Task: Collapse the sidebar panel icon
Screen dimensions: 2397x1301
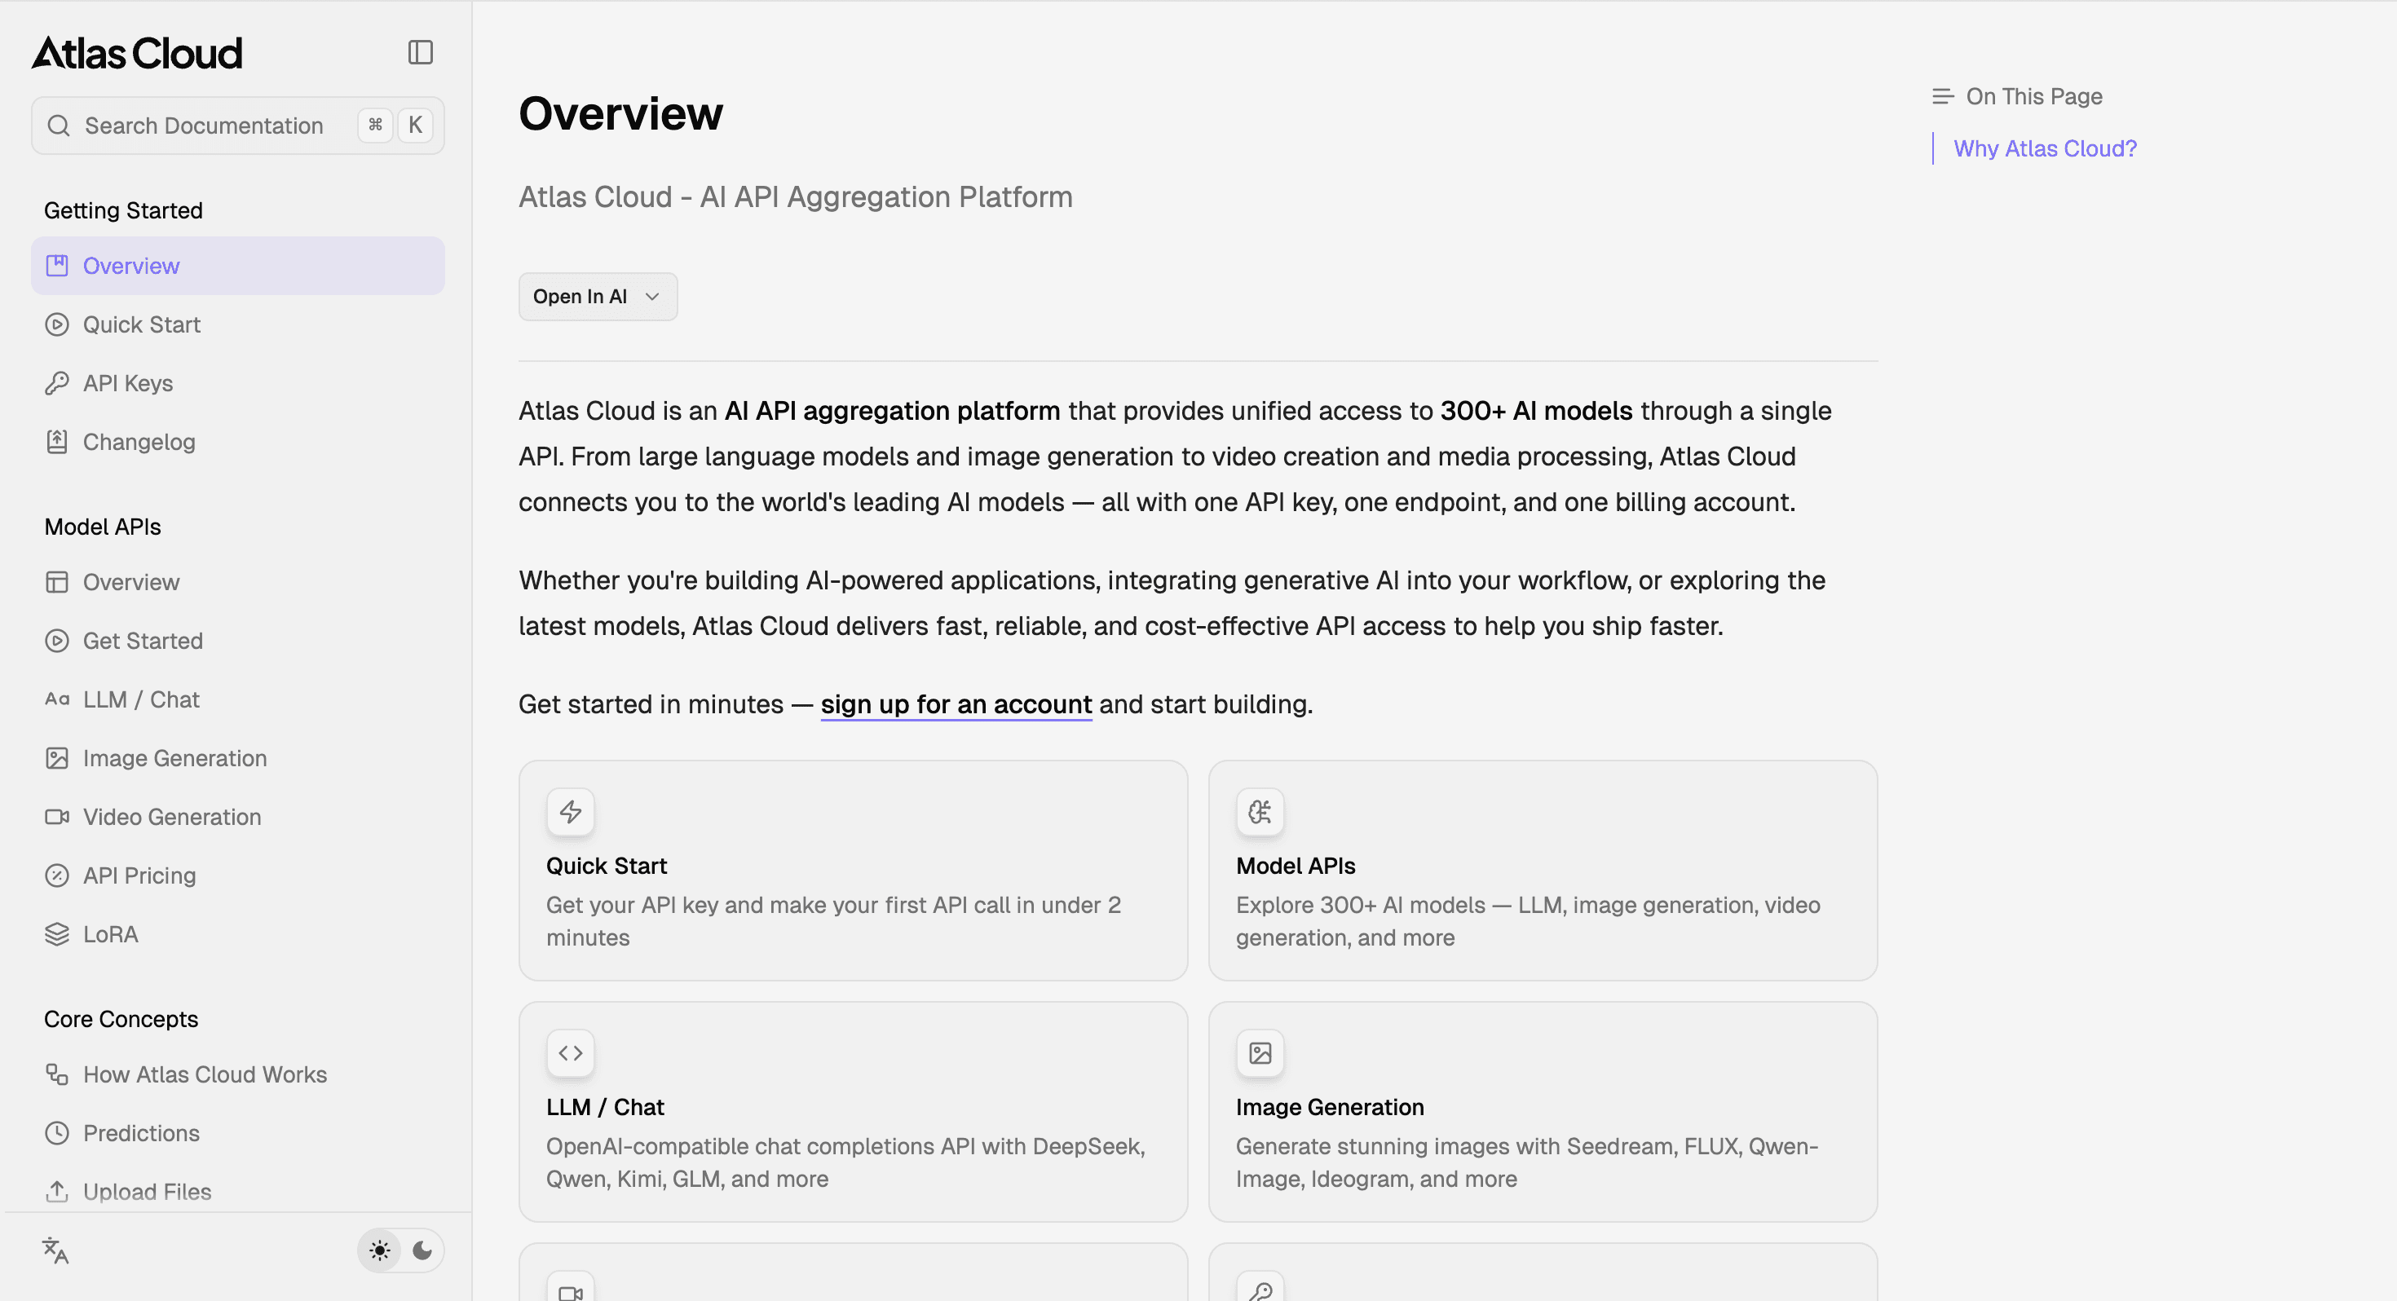Action: tap(421, 52)
